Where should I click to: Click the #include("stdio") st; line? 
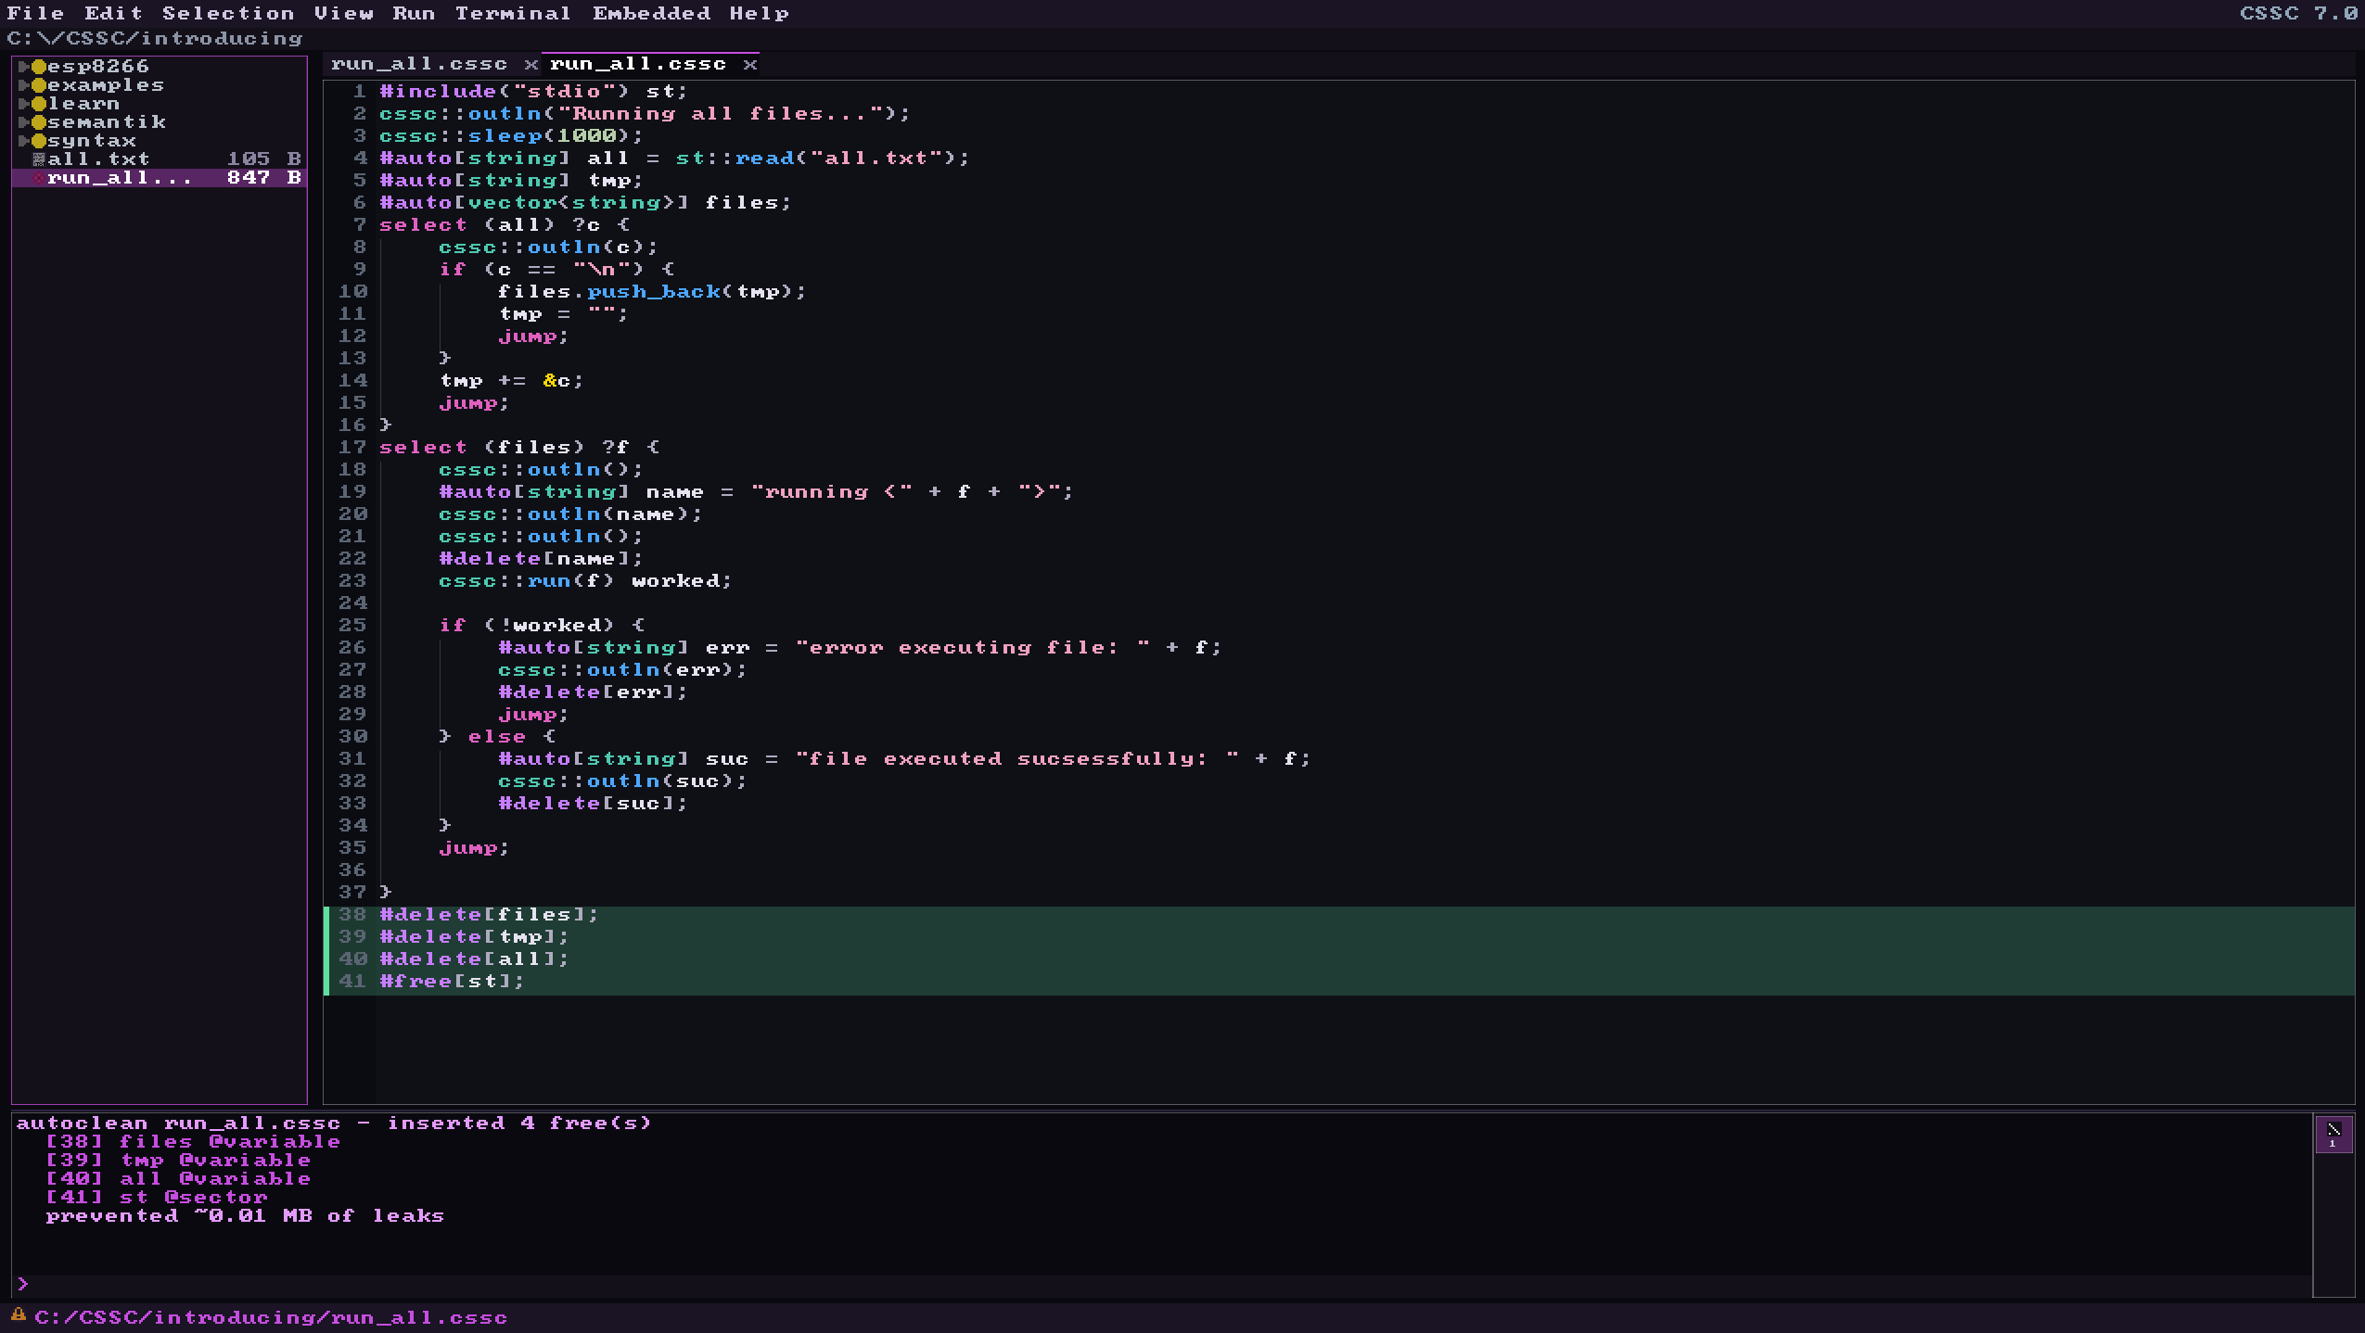[x=533, y=91]
